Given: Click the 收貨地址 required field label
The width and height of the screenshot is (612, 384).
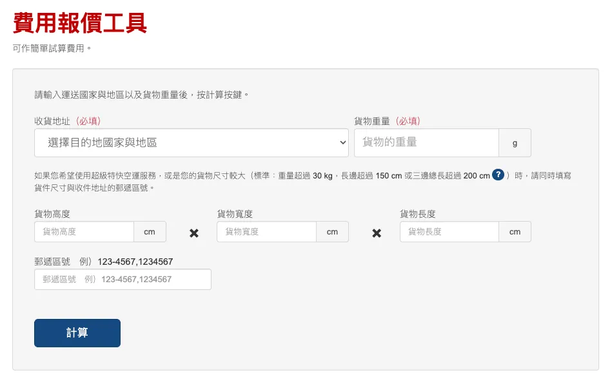Looking at the screenshot, I should tap(67, 121).
